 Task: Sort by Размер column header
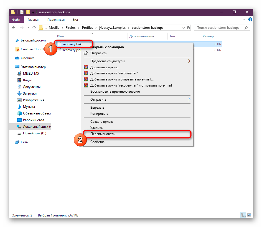click(x=208, y=36)
